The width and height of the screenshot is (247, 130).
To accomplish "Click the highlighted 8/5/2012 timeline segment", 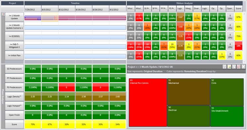I will coord(50,17).
